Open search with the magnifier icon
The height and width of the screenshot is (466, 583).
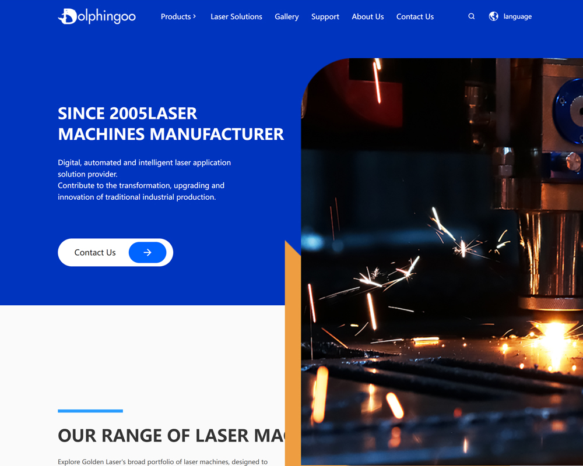[471, 16]
